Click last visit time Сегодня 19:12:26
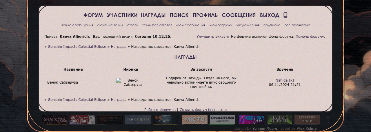This screenshot has width=371, height=132. tap(152, 37)
